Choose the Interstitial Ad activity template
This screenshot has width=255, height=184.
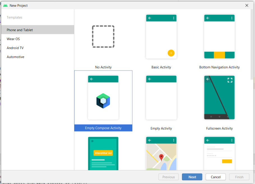click(103, 153)
